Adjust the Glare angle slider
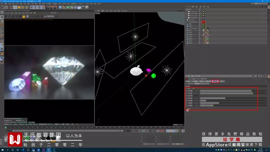The image size is (270, 152). 233,98
